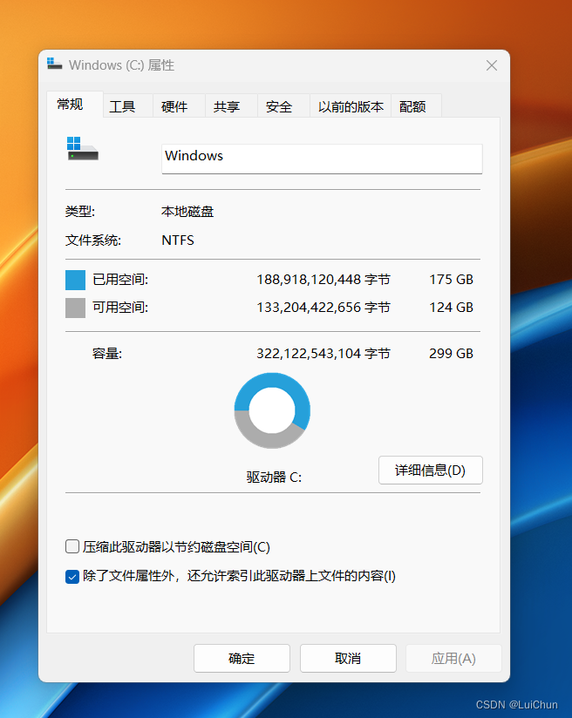Enable 压缩此驱动器以节约磁盘空间 checkbox
This screenshot has height=718, width=572.
click(x=72, y=546)
